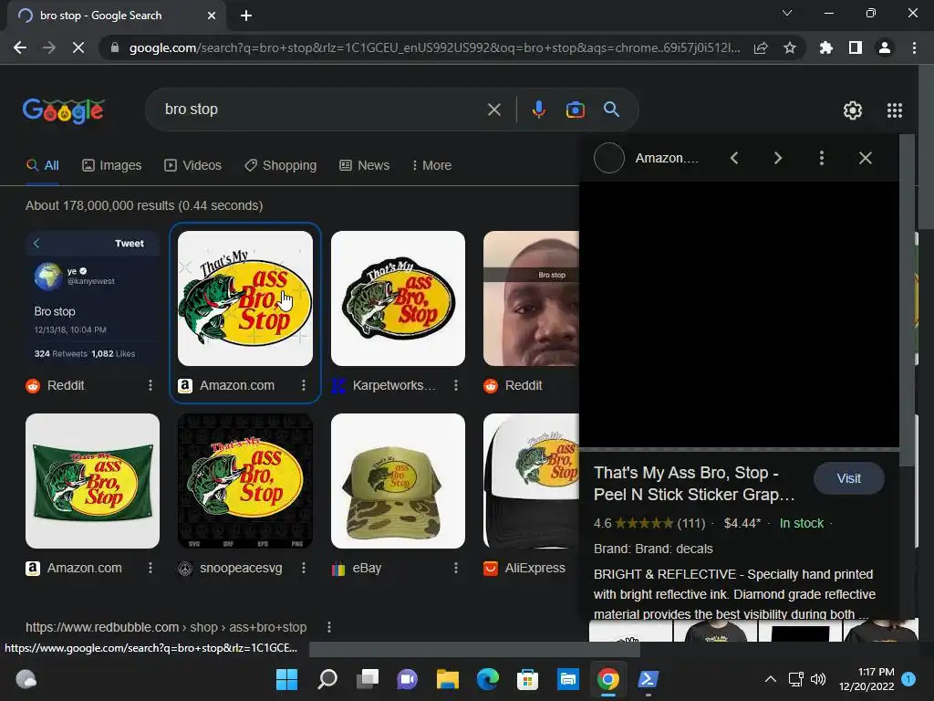This screenshot has width=934, height=701.
Task: Open options for the redbubble.com result
Action: click(x=328, y=627)
